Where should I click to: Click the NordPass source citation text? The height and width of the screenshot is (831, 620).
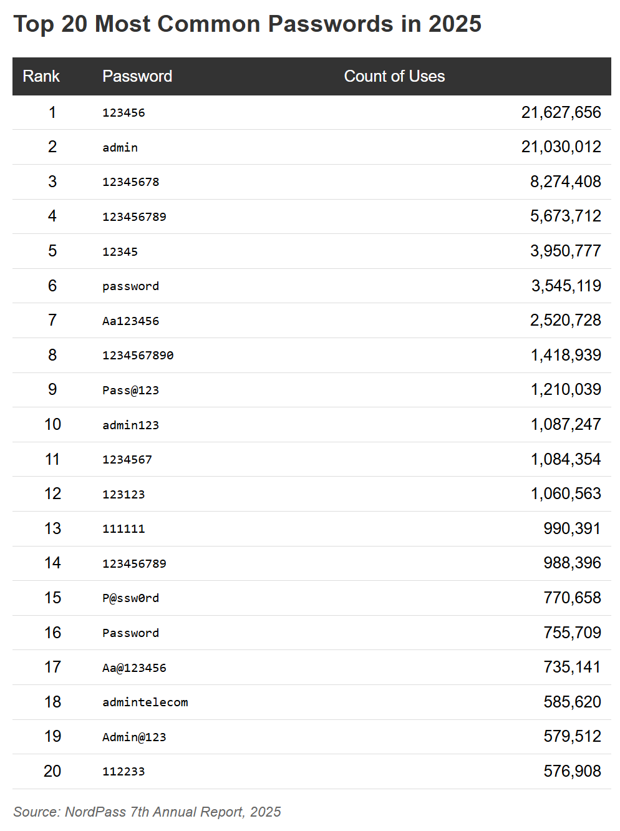[147, 812]
